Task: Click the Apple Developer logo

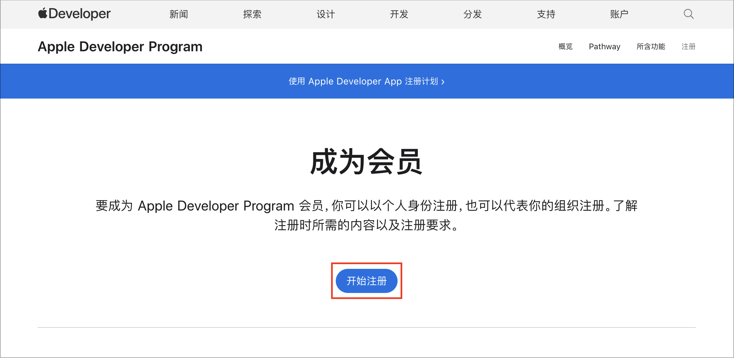Action: (74, 14)
